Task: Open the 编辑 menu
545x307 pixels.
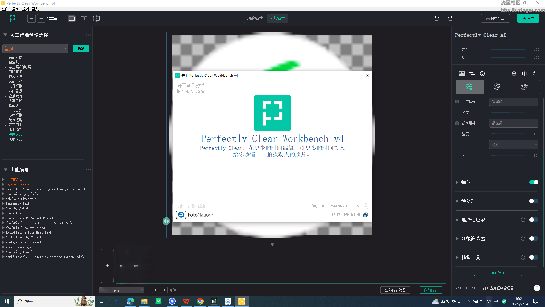Action: 15,9
